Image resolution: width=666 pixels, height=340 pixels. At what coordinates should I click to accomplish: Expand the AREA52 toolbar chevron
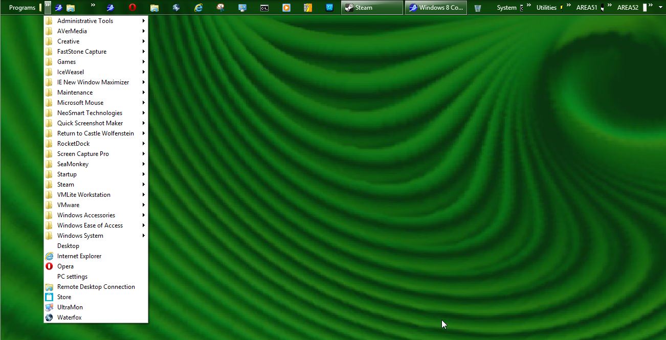tap(651, 5)
